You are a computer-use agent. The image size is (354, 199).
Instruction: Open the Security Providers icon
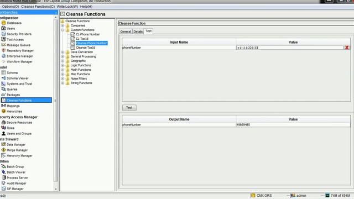coord(4,34)
